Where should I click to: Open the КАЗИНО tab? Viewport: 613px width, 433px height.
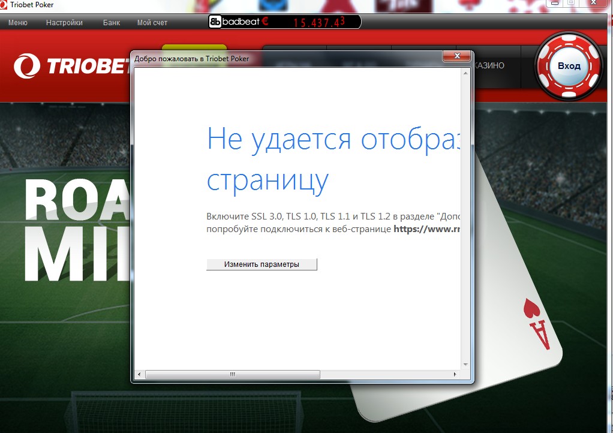[489, 65]
